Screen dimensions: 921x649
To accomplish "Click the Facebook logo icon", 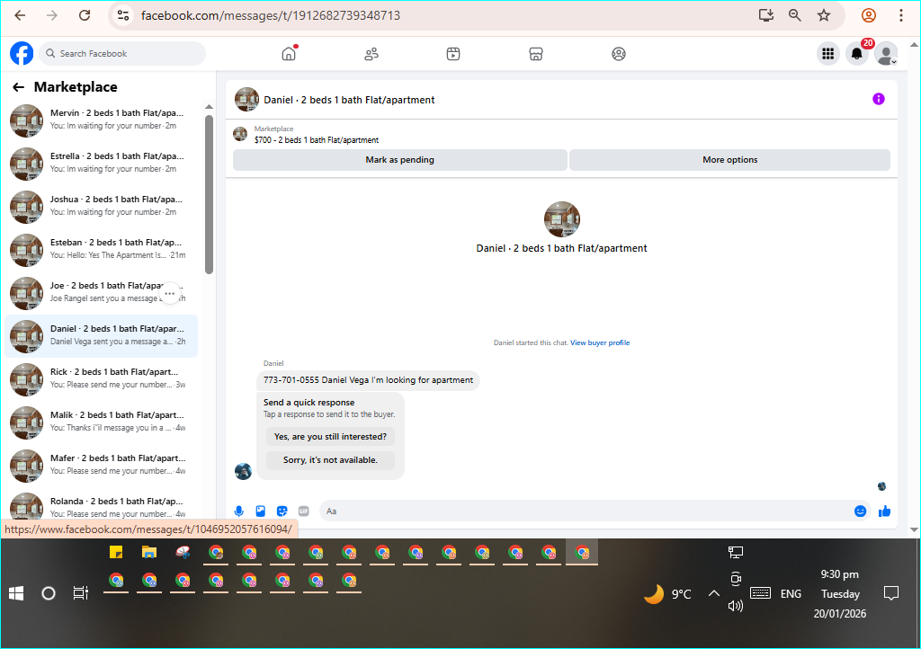I will click(x=22, y=53).
